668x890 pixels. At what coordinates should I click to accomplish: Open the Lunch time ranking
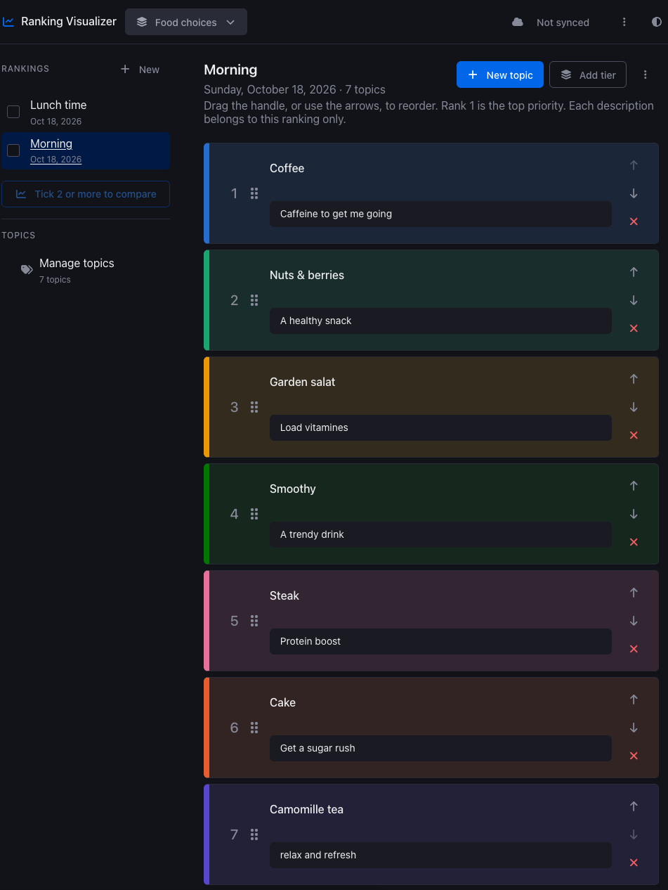58,112
